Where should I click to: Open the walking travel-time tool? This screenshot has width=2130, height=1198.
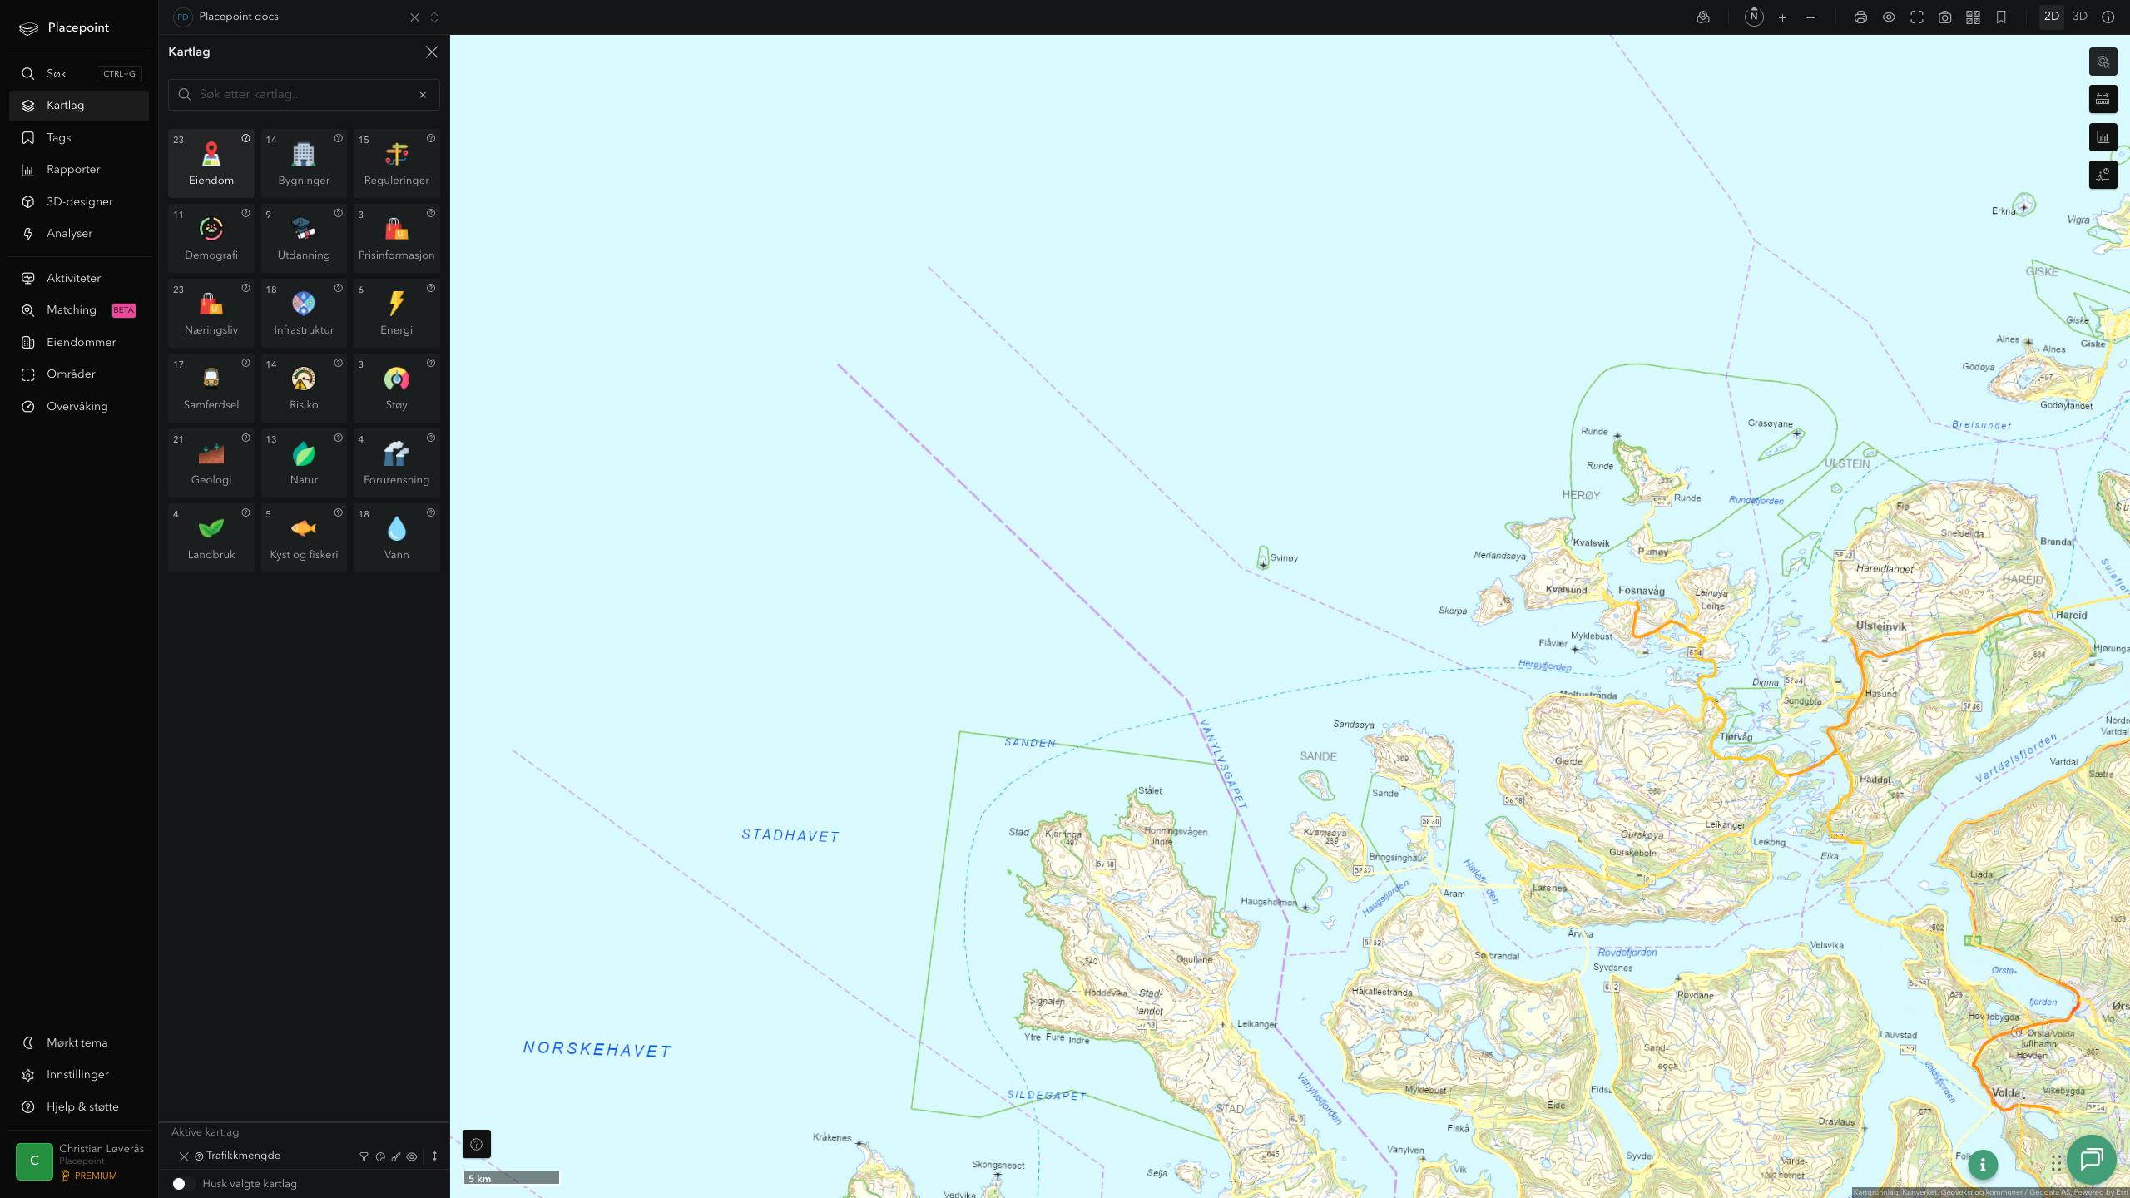(2103, 175)
